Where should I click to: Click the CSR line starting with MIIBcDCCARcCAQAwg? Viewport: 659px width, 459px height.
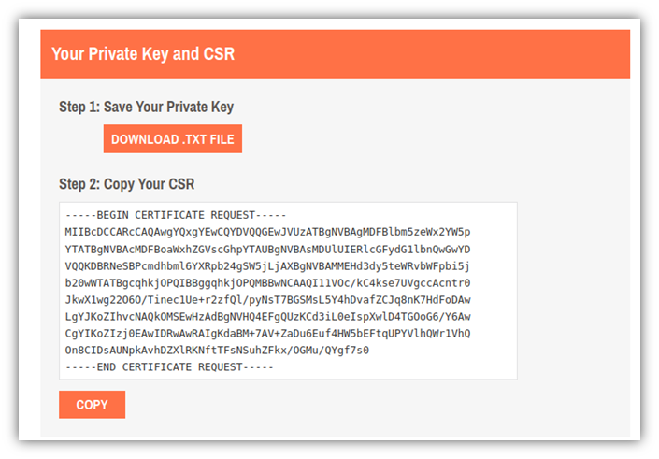click(267, 232)
